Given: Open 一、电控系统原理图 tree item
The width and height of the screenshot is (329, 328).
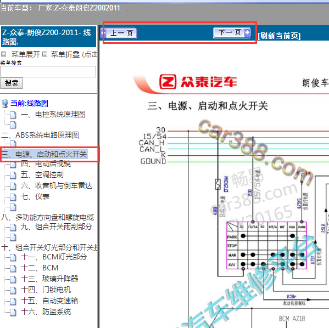Looking at the screenshot, I should pyautogui.click(x=53, y=115).
